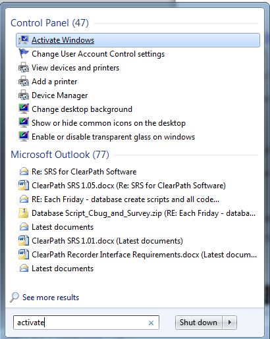The height and width of the screenshot is (339, 270).
Task: Open the Control Panel (47) group header
Action: (x=49, y=23)
